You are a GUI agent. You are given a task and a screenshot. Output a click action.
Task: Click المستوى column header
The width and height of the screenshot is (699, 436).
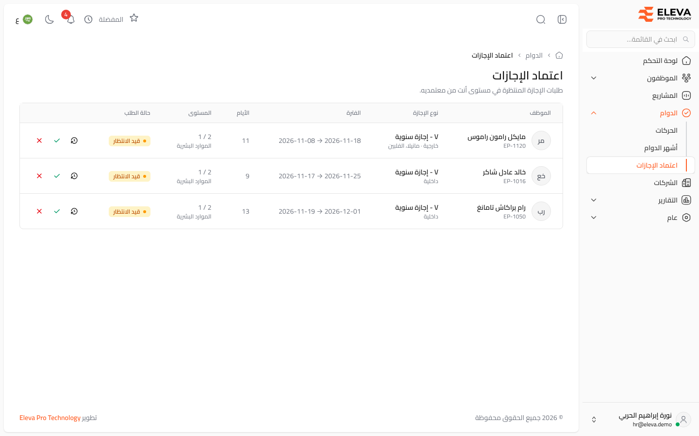pos(200,113)
